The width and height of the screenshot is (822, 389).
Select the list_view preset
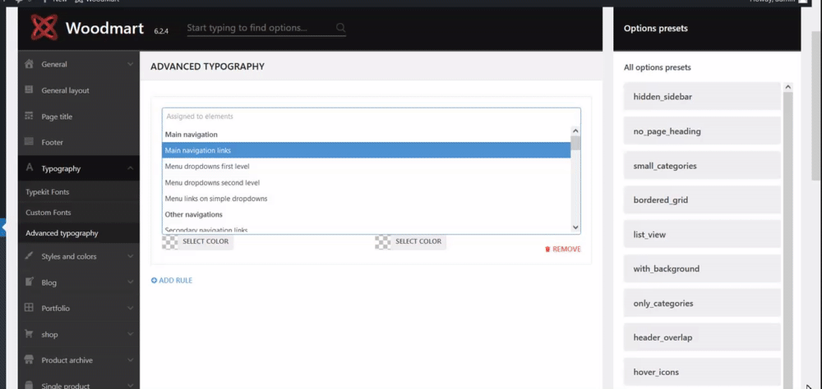702,234
